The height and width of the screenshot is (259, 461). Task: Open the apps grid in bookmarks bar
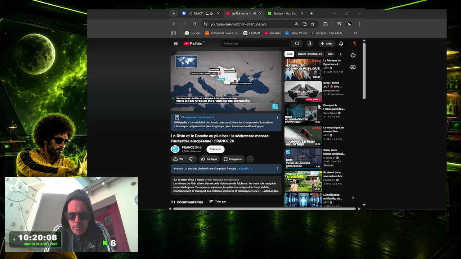click(x=174, y=33)
